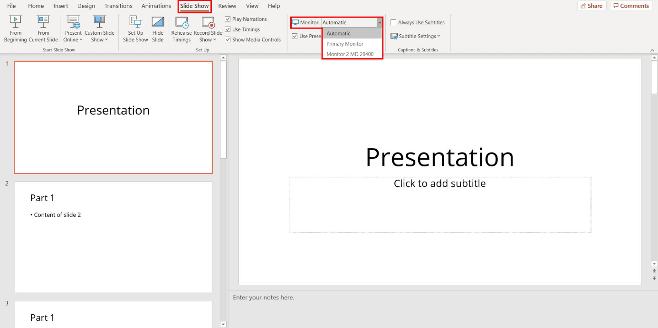Select Primary Monitor from the monitor list
The image size is (658, 328).
point(345,44)
